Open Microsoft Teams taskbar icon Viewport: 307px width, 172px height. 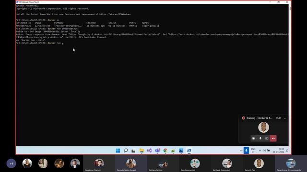click(x=158, y=150)
